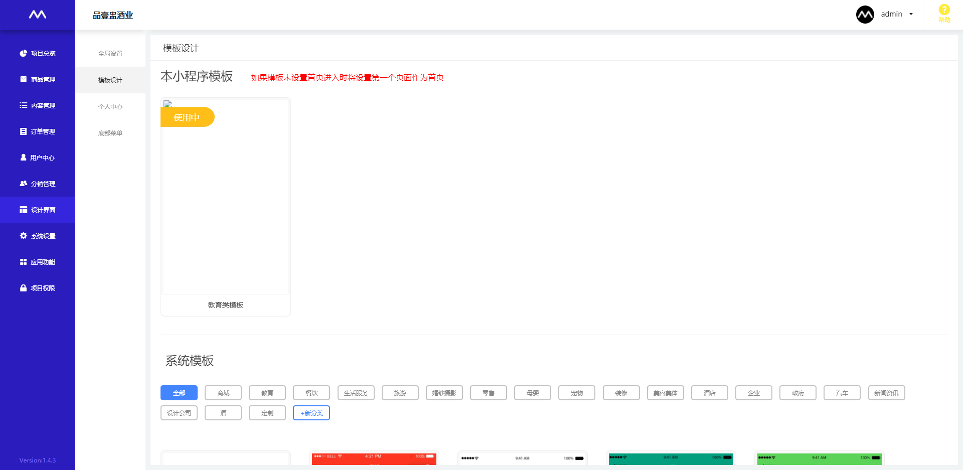Click the 设计界面 layout icon
963x470 pixels.
[23, 210]
